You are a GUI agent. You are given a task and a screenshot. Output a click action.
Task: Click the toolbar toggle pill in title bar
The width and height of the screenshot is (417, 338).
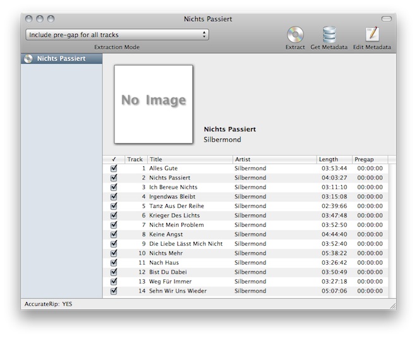(x=387, y=19)
